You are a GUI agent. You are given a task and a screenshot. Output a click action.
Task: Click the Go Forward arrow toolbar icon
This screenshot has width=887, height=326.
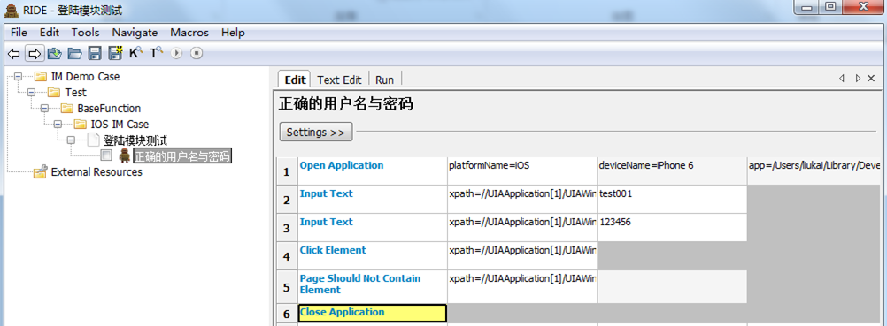(x=35, y=54)
